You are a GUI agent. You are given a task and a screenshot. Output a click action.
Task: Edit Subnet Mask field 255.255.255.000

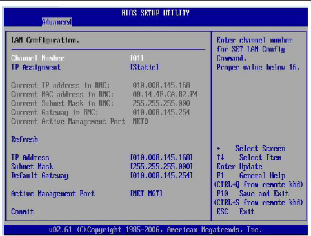(162, 166)
